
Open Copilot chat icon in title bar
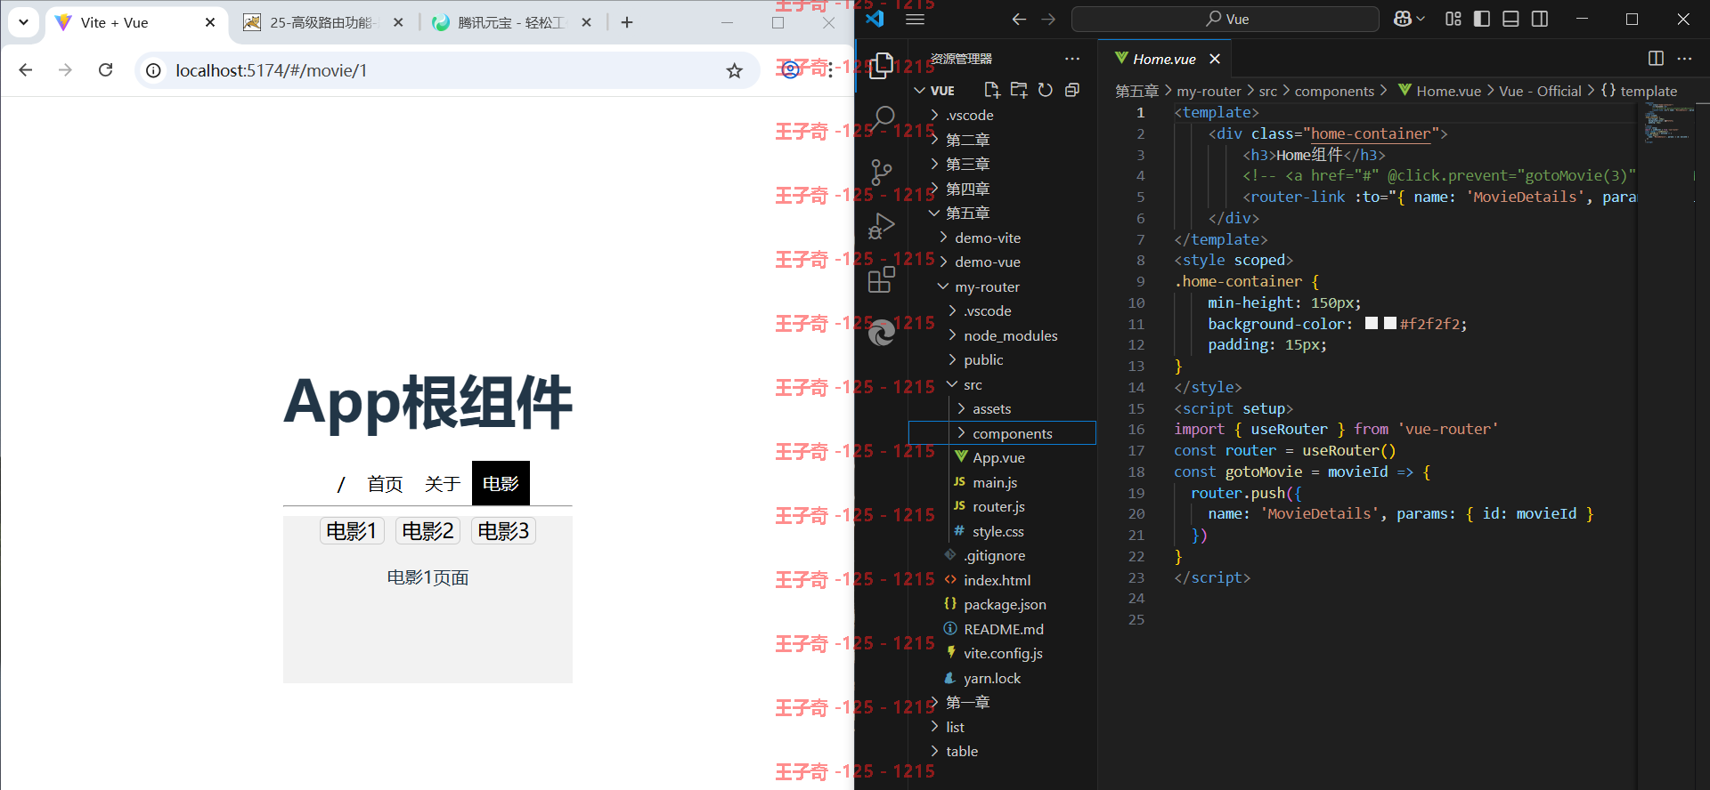(x=1403, y=19)
